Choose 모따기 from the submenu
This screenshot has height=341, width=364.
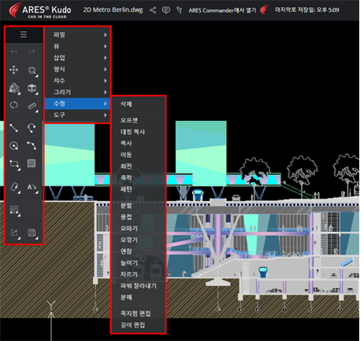pos(139,229)
